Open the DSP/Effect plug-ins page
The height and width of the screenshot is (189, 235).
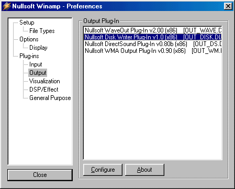[x=44, y=90]
